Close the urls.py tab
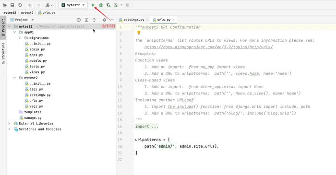The height and width of the screenshot is (175, 336). point(174,20)
